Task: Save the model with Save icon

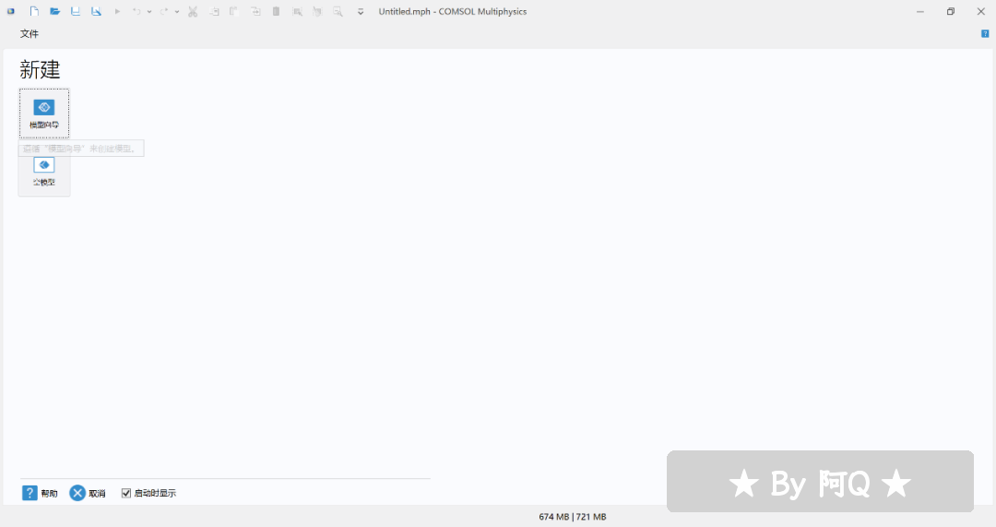Action: [76, 11]
